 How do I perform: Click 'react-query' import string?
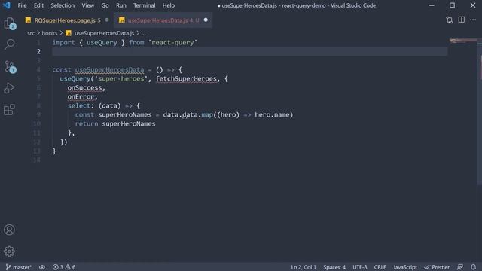172,43
